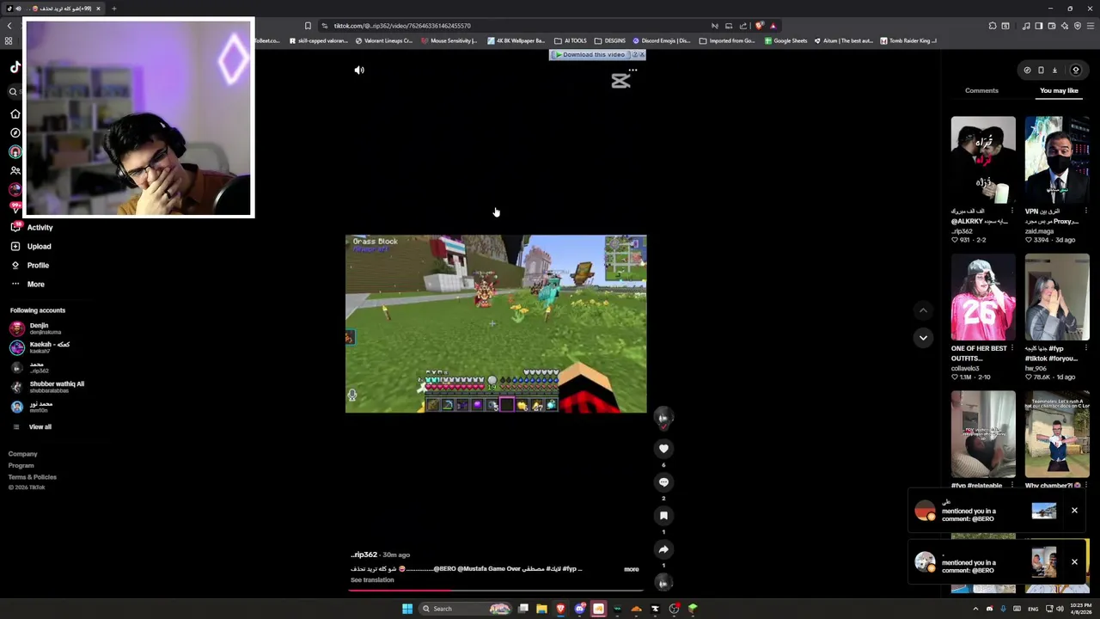Close the Download this video bar
The height and width of the screenshot is (619, 1100).
click(x=641, y=54)
